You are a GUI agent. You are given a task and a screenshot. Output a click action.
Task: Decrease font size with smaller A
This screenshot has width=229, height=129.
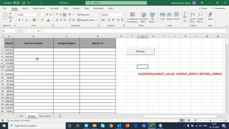[x=51, y=15]
